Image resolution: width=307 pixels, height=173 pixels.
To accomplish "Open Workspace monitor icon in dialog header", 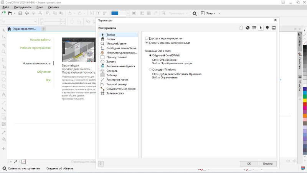I will (x=274, y=28).
